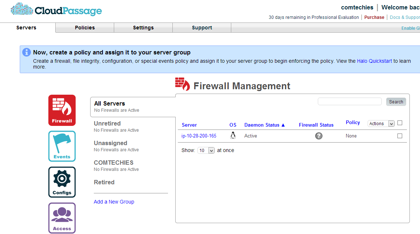The image size is (420, 234).
Task: Open the Configs gear icon
Action: [x=62, y=182]
